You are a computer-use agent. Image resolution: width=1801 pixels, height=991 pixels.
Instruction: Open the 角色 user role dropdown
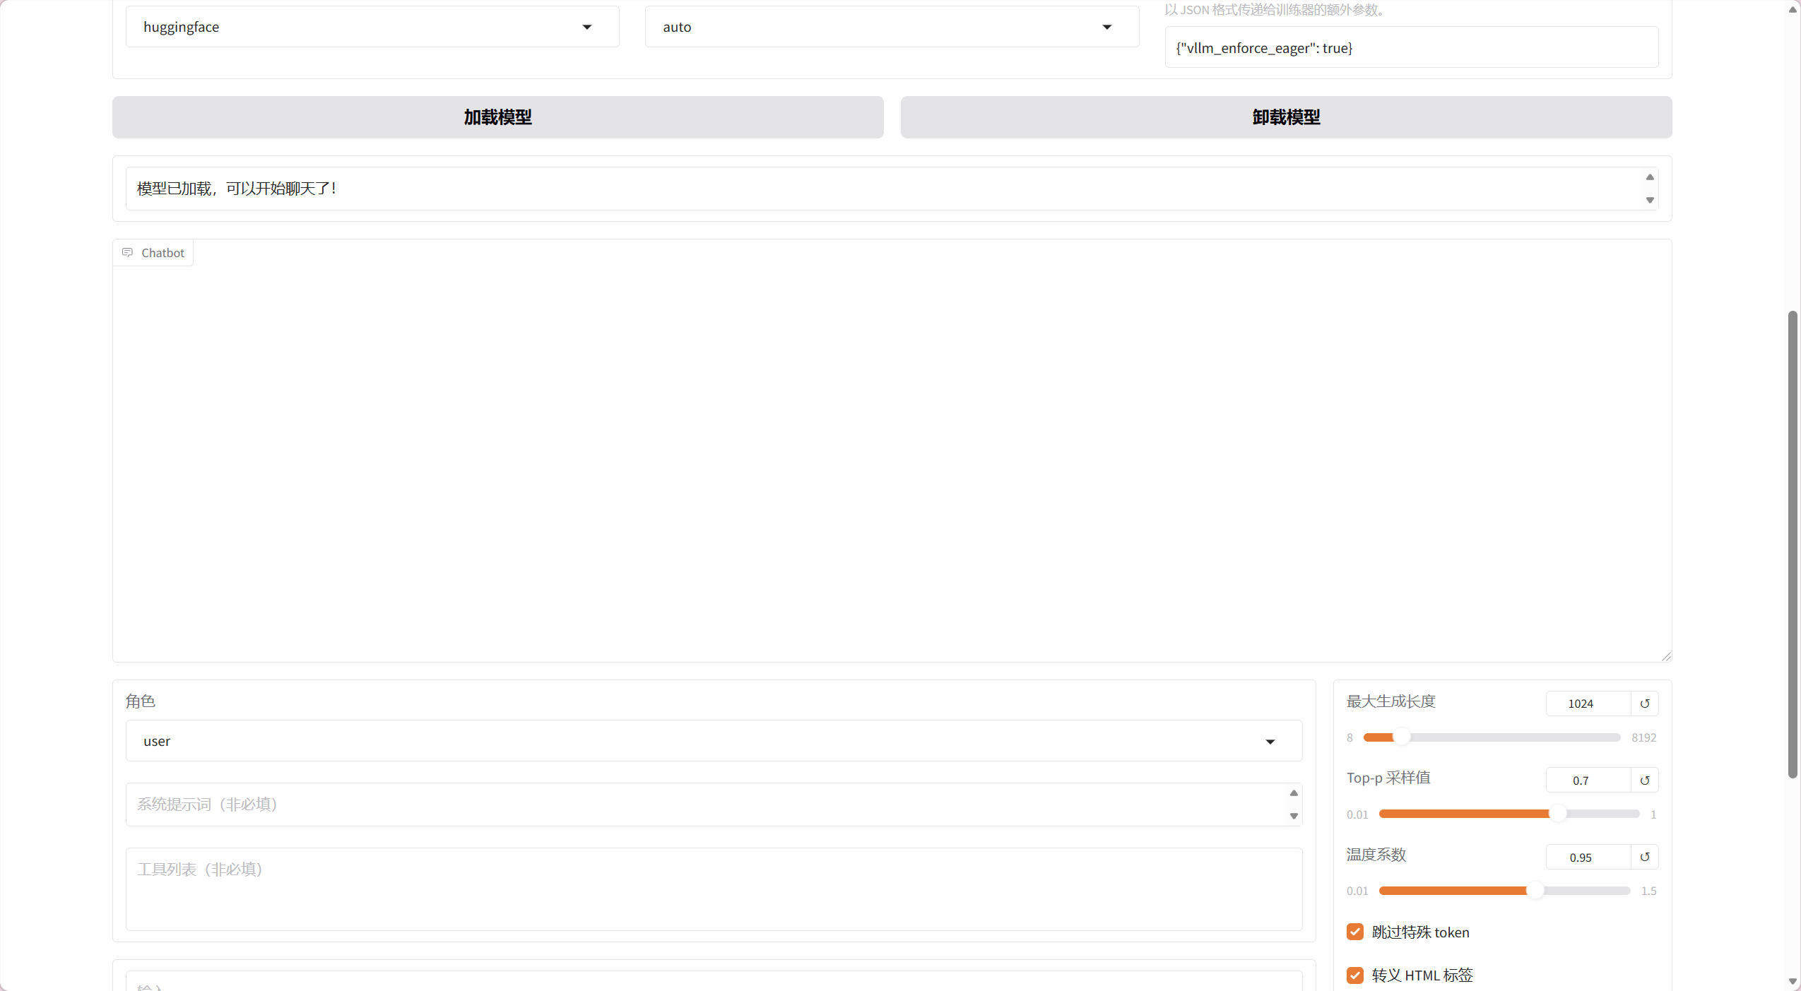click(x=714, y=741)
